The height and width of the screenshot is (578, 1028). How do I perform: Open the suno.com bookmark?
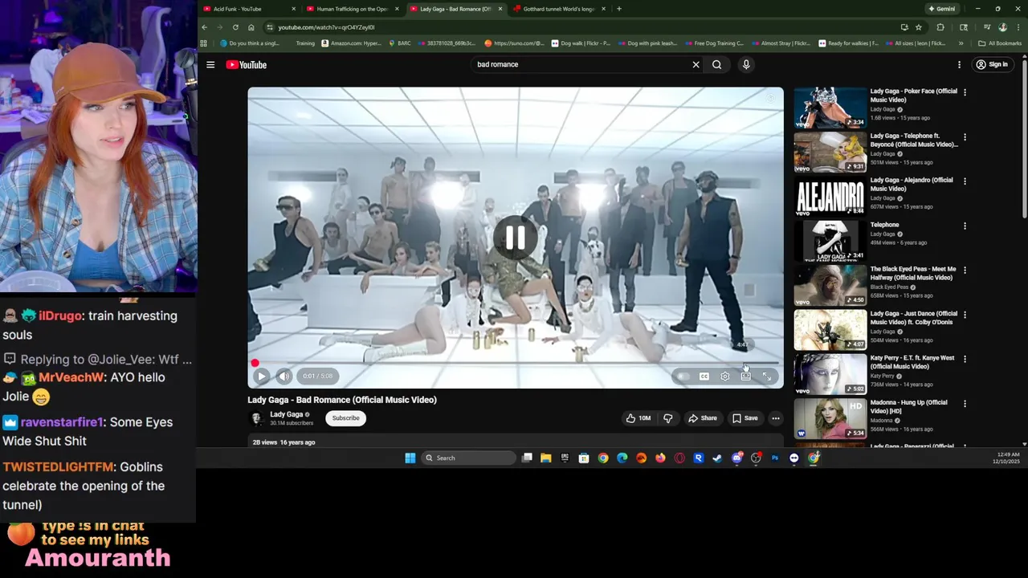pos(514,43)
